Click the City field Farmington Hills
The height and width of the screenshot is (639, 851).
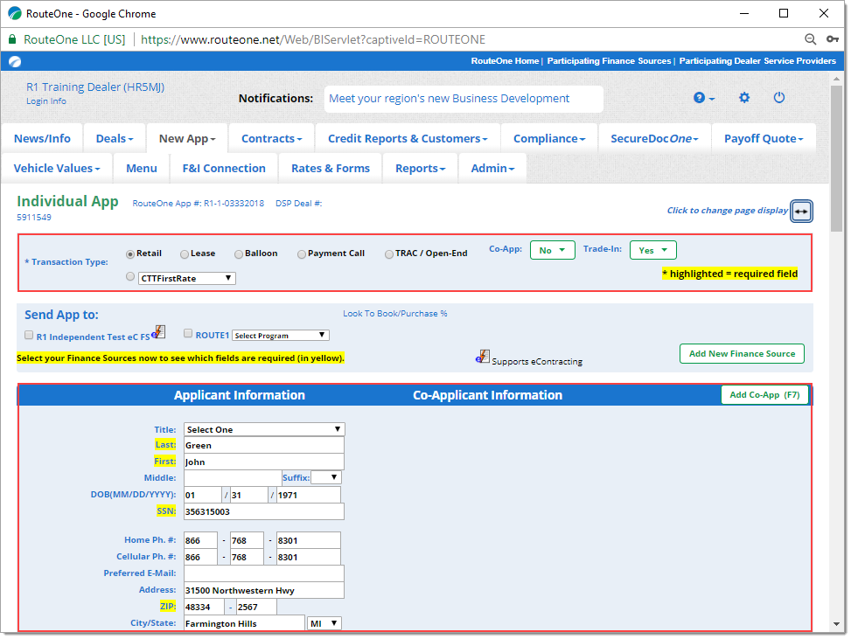pos(244,623)
